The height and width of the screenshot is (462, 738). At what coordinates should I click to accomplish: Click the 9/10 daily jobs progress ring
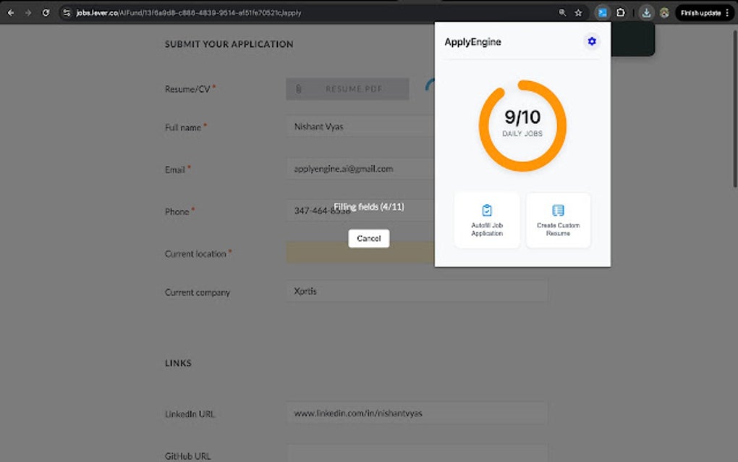pyautogui.click(x=522, y=127)
